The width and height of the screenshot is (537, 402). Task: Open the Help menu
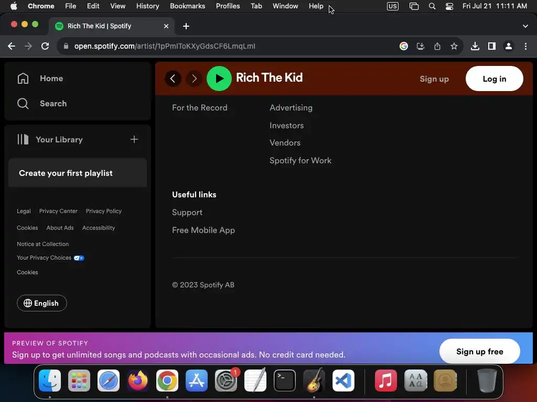tap(316, 6)
